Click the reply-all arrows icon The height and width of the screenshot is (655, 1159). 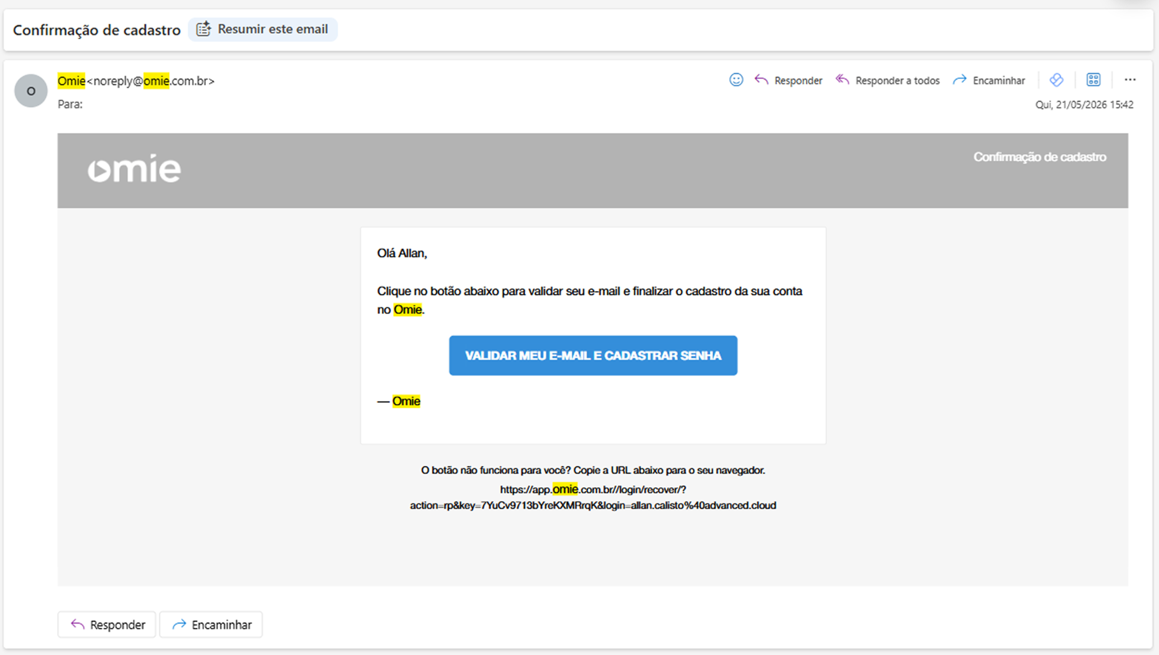[x=842, y=80]
